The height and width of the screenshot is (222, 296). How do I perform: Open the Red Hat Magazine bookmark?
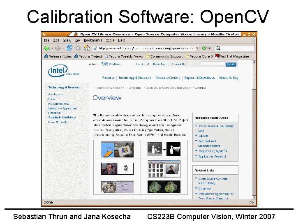pyautogui.click(x=232, y=56)
